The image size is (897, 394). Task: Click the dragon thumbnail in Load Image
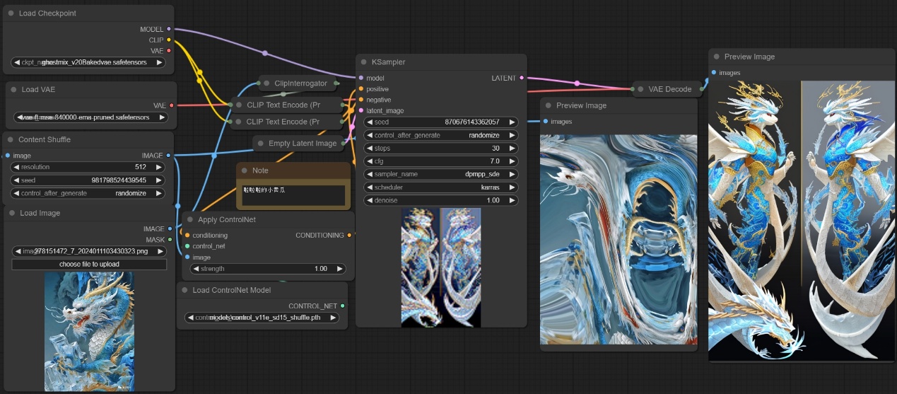click(x=89, y=331)
